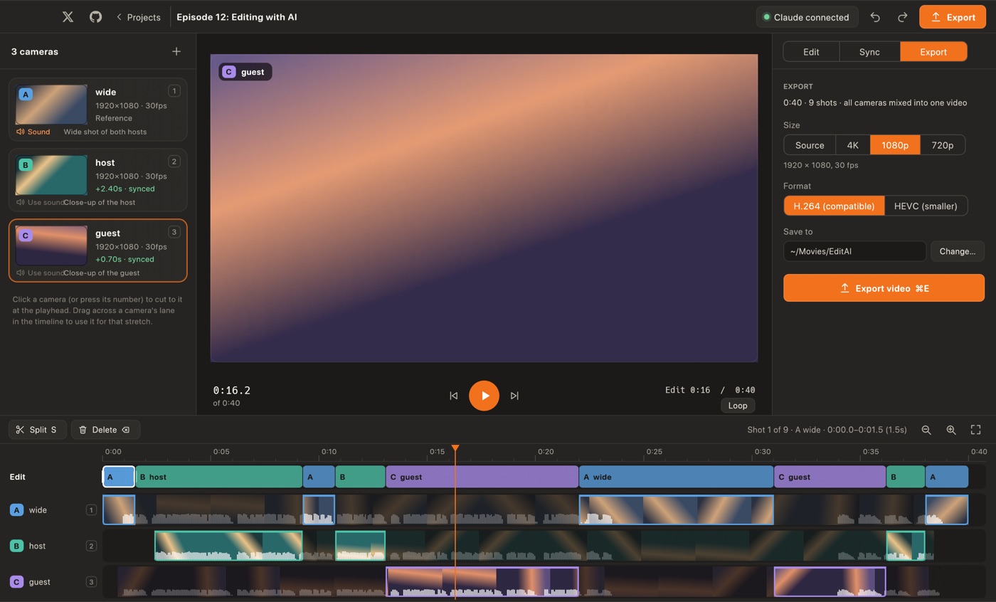Toggle the Loop button

[738, 406]
